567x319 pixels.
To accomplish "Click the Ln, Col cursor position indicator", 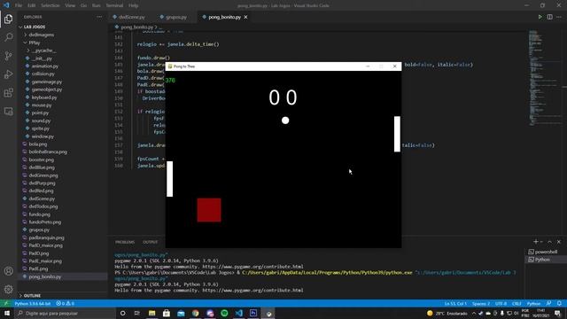I will (455, 303).
